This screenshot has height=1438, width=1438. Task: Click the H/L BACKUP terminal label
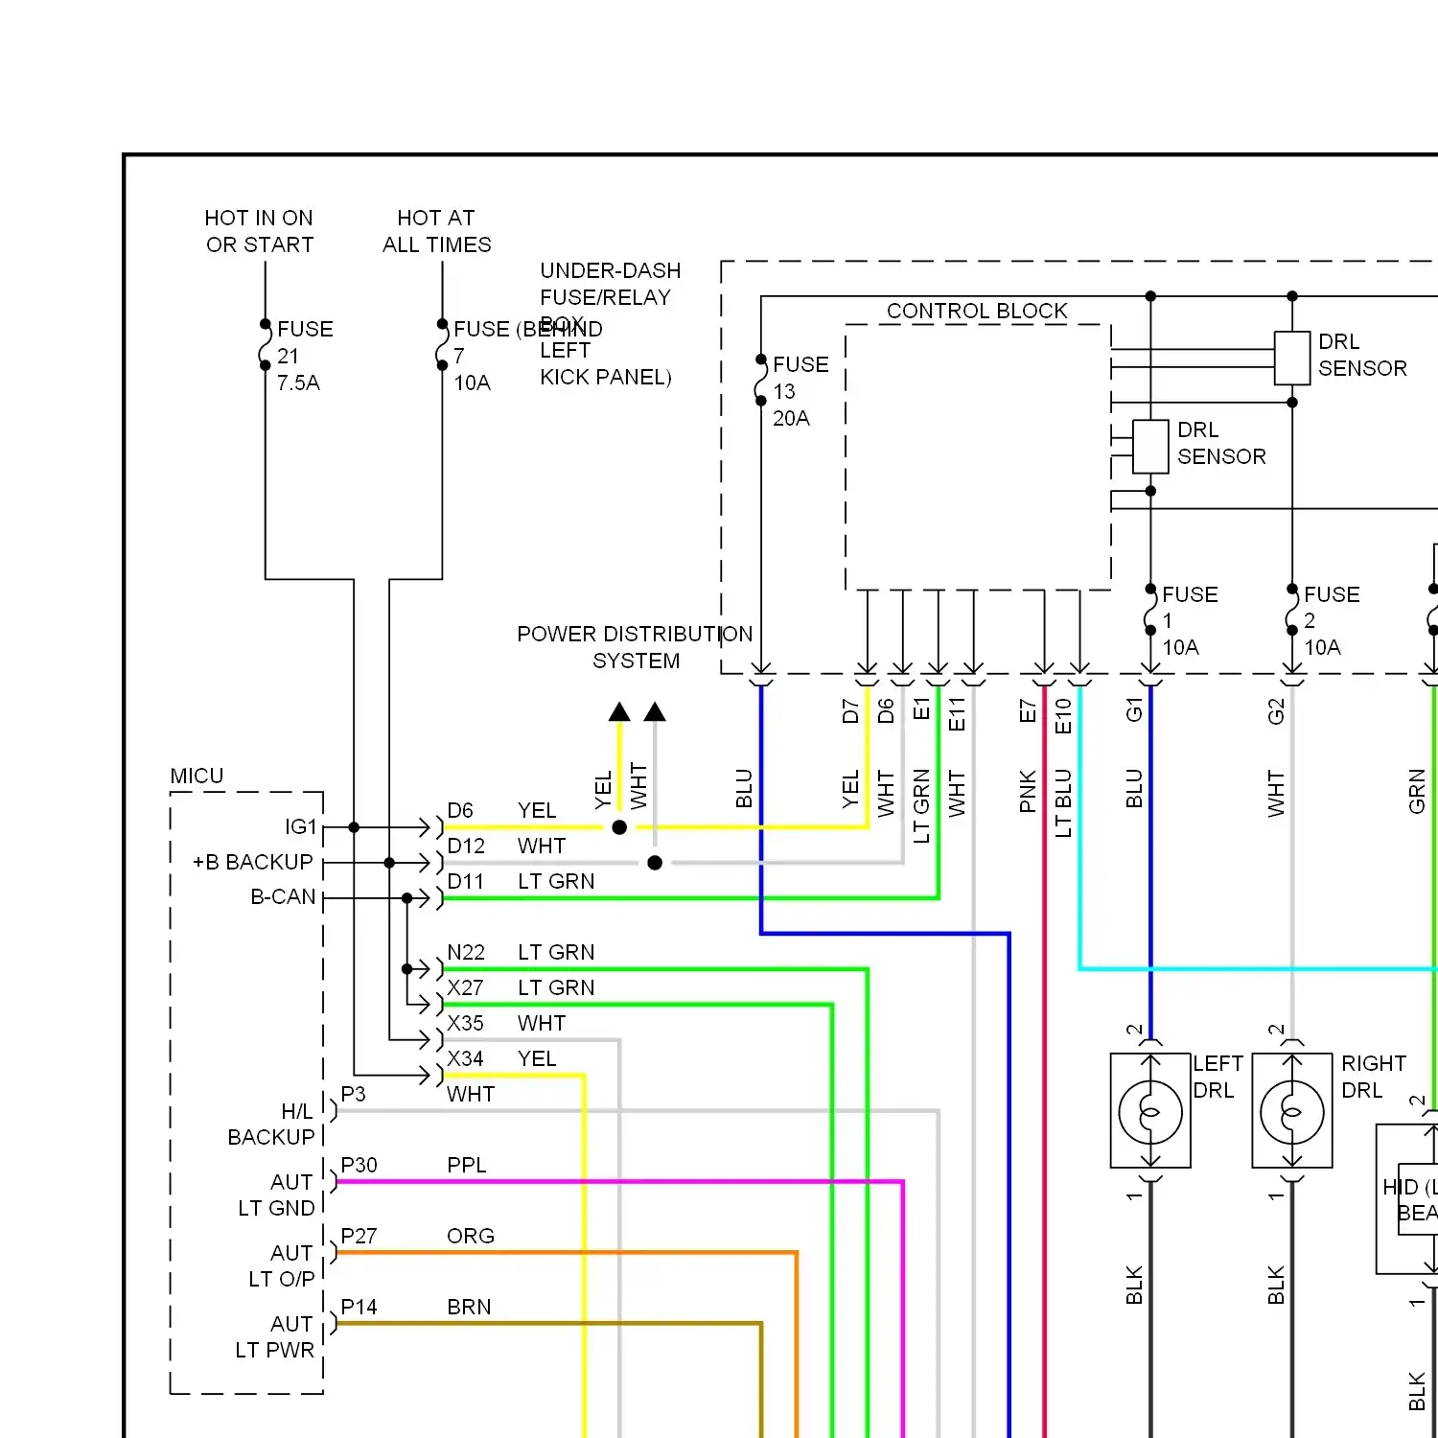point(271,1124)
